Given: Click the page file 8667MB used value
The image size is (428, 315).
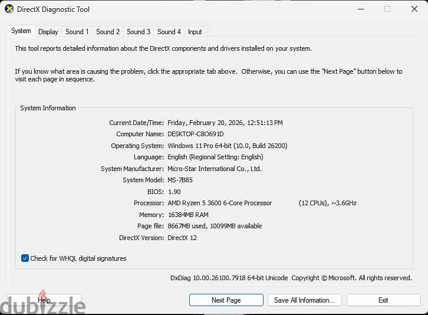Looking at the screenshot, I should pyautogui.click(x=215, y=226).
